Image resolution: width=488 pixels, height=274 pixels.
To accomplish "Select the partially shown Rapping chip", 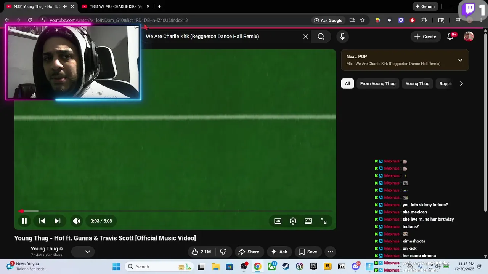I will 445,84.
